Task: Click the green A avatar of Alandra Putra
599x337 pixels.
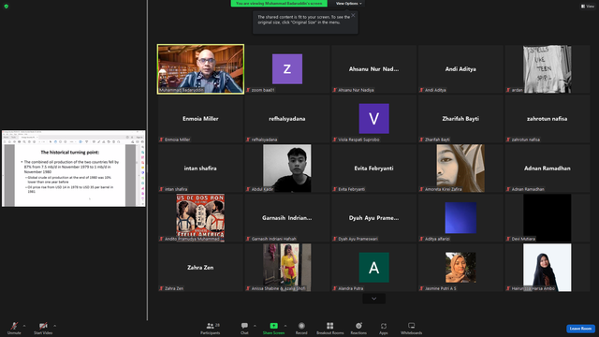Action: [x=374, y=268]
